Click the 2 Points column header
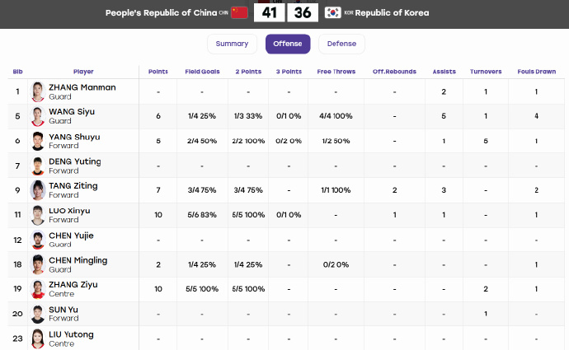569x350 pixels. 248,72
